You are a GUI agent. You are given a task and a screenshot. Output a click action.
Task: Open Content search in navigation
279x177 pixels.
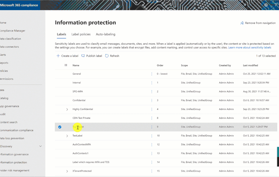tap(9, 122)
